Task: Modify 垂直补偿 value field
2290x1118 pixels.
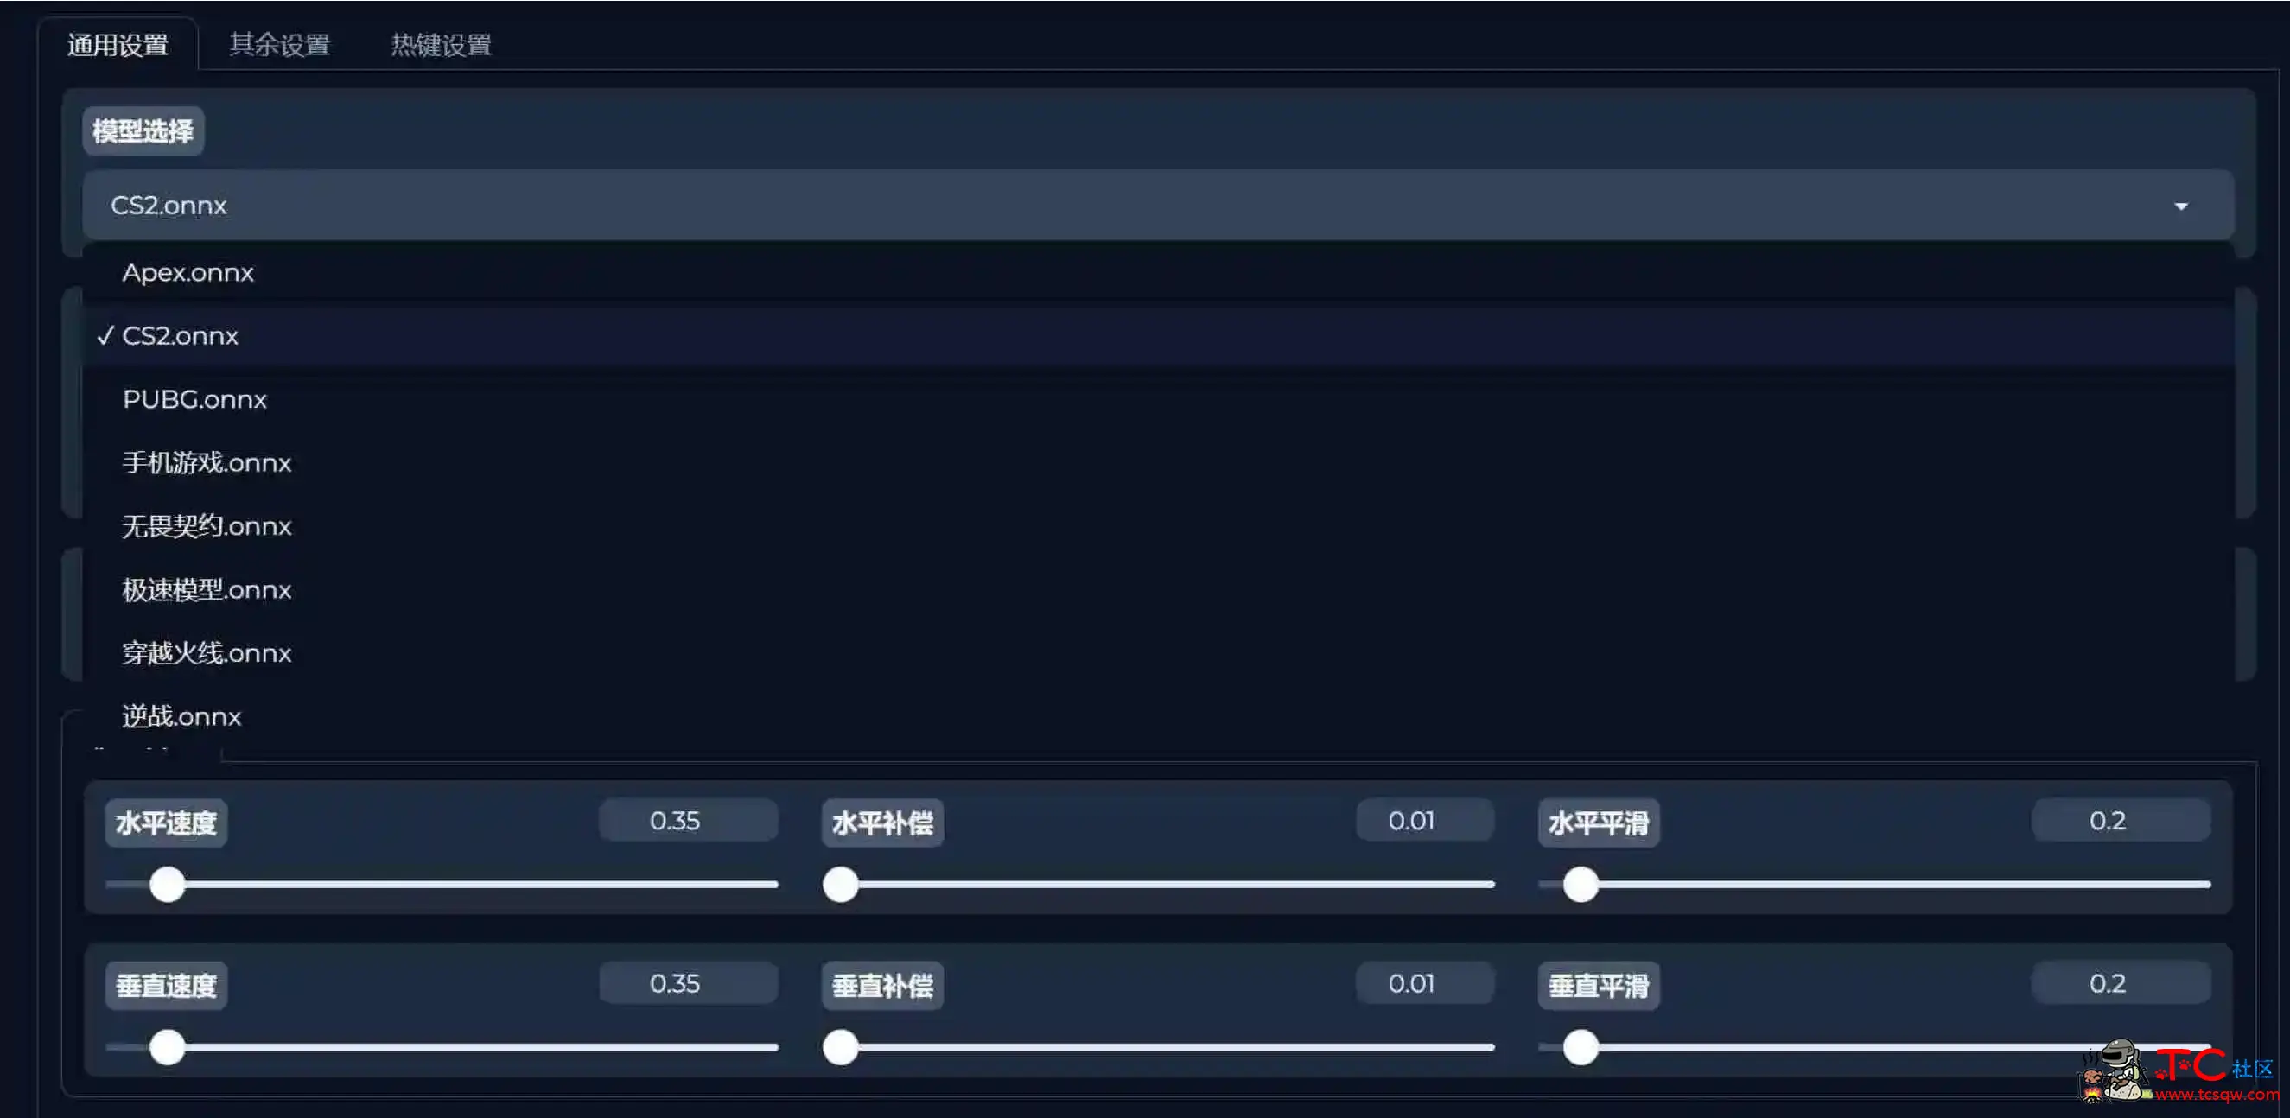Action: [x=1411, y=984]
